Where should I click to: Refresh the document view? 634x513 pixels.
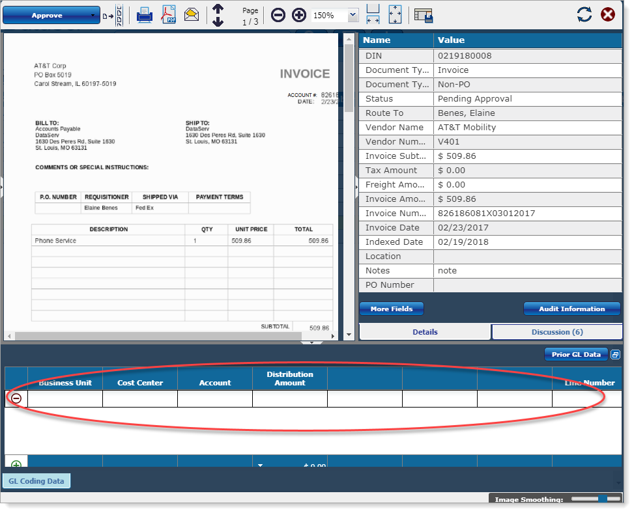(x=584, y=14)
